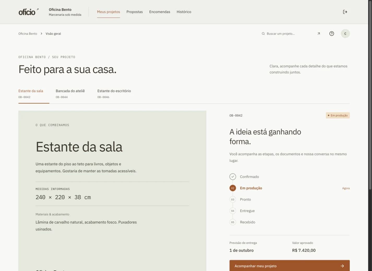Click the Materiais & acabamento label
The width and height of the screenshot is (372, 271).
(x=52, y=214)
